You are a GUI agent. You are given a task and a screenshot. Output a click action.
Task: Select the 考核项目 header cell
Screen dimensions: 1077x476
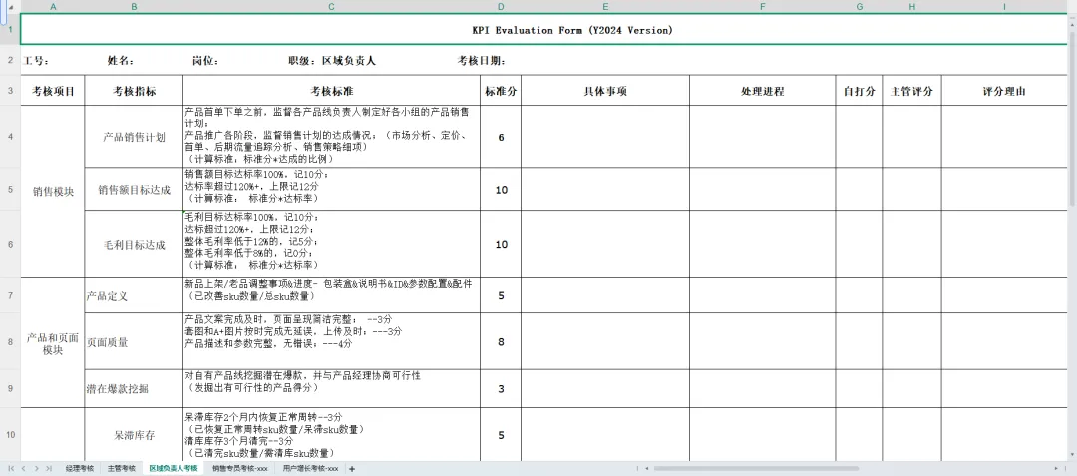click(53, 91)
